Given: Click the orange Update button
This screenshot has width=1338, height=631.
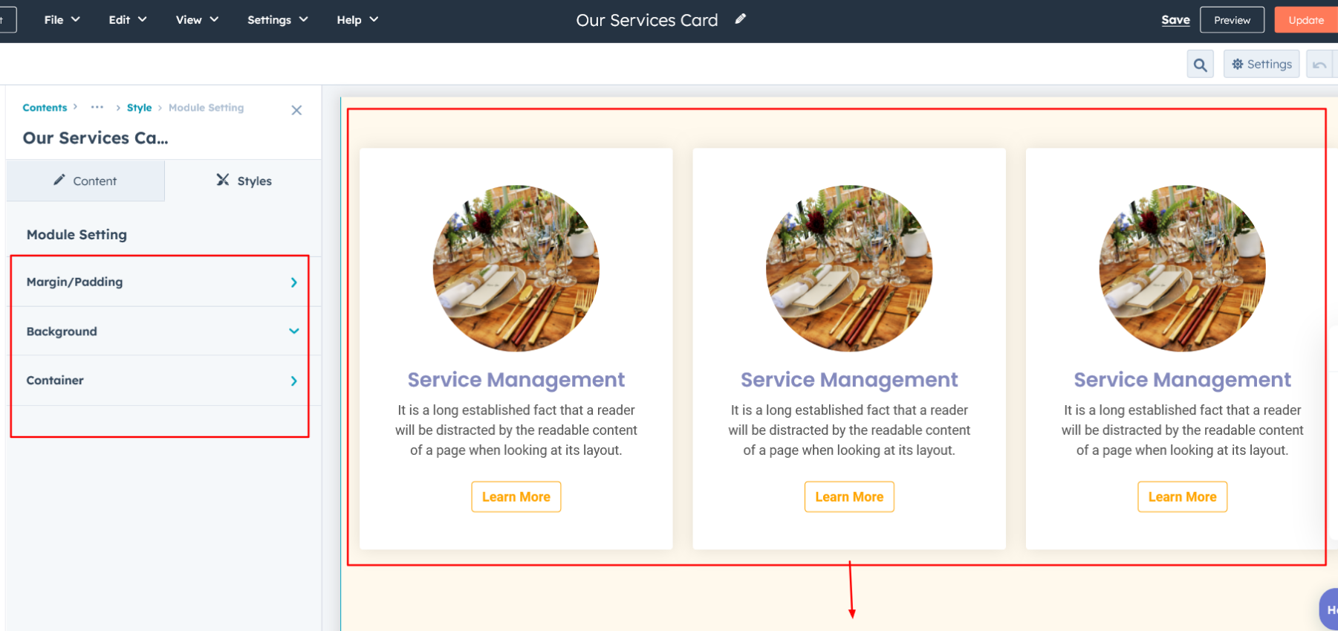Looking at the screenshot, I should pos(1305,20).
